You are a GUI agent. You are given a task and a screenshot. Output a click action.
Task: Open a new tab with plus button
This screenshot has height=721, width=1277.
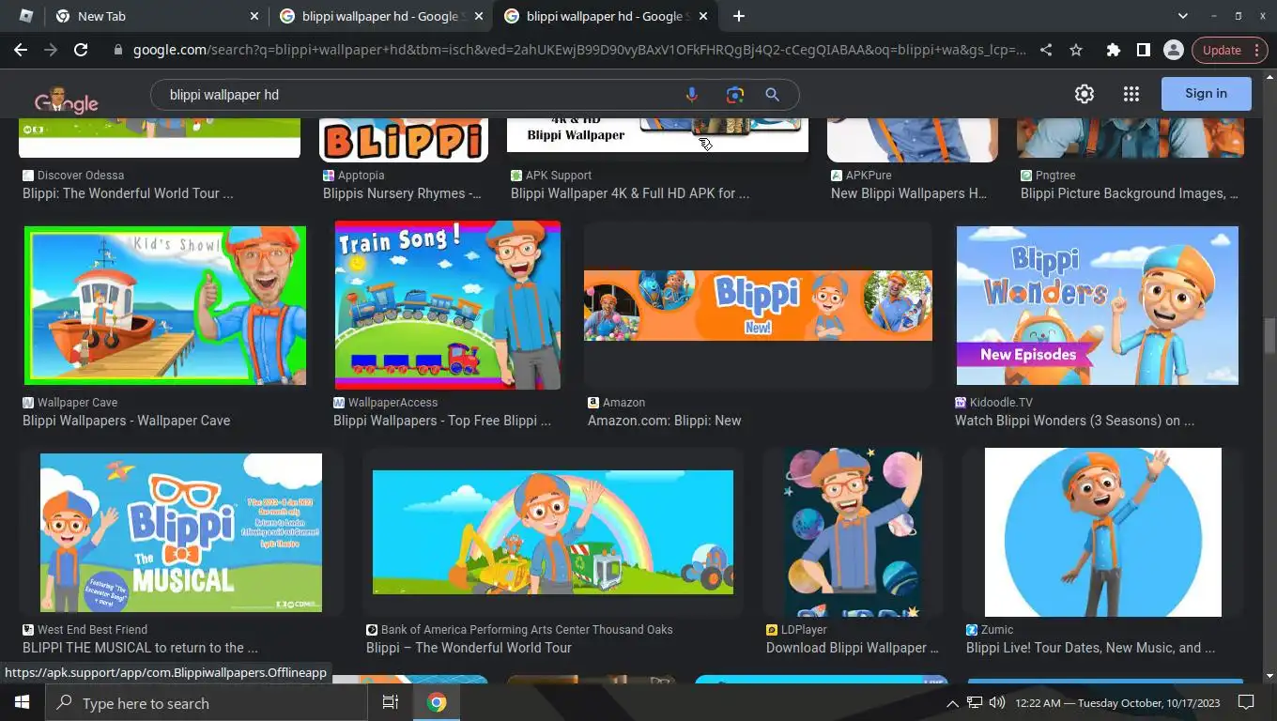click(x=739, y=16)
